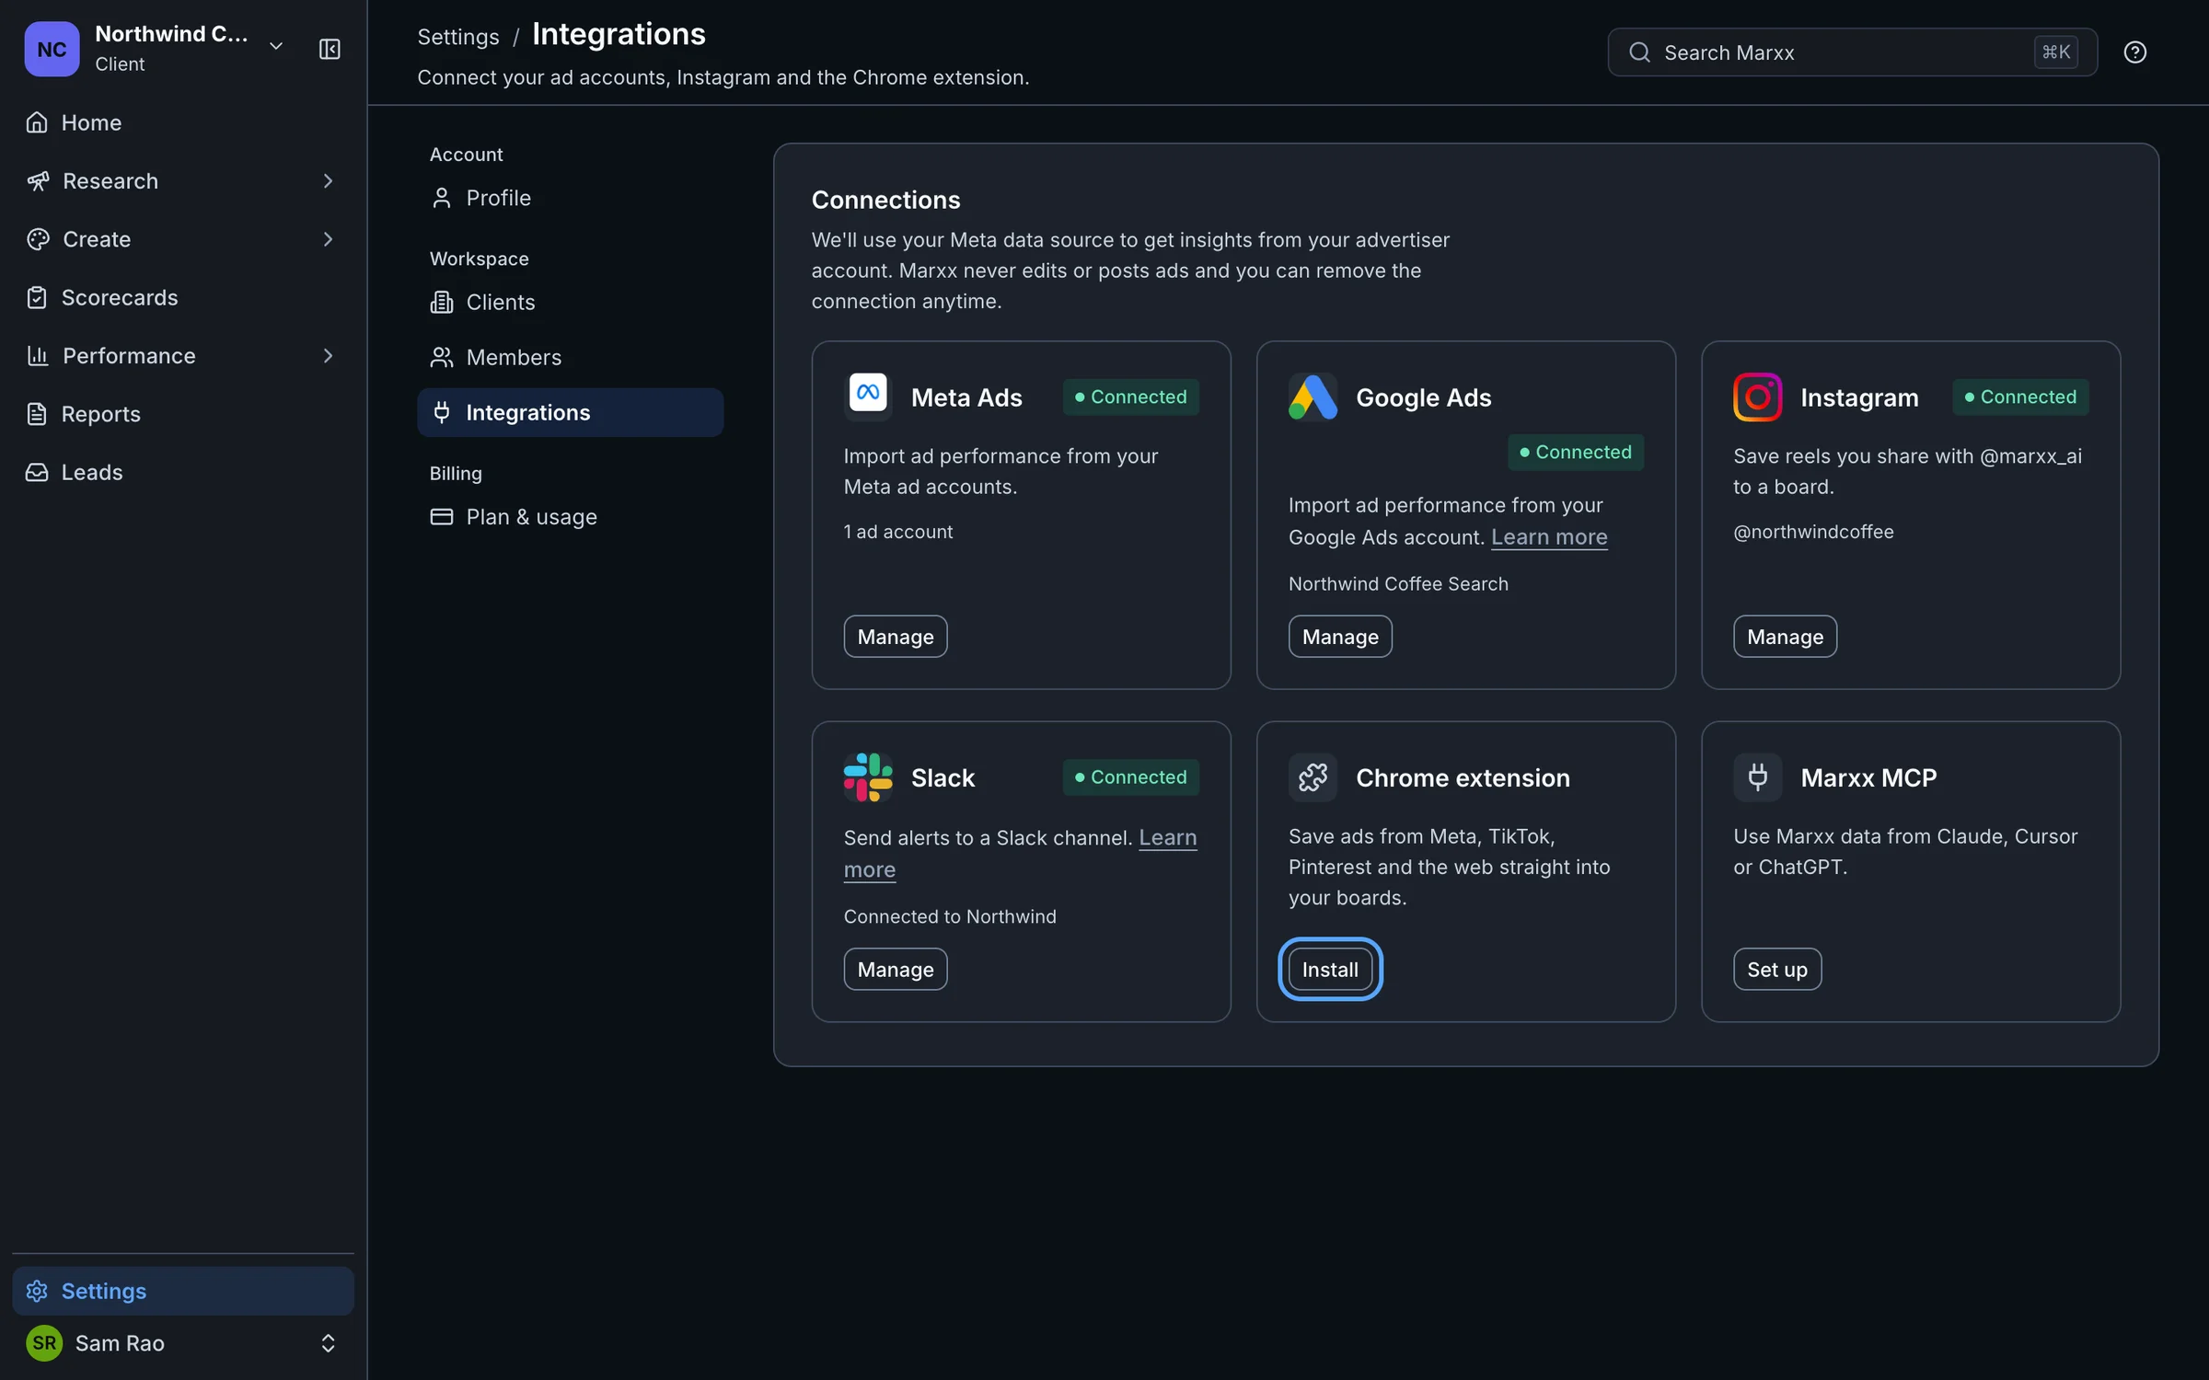Click the ⌘K shortcut badge
Viewport: 2209px width, 1380px height.
[2055, 52]
